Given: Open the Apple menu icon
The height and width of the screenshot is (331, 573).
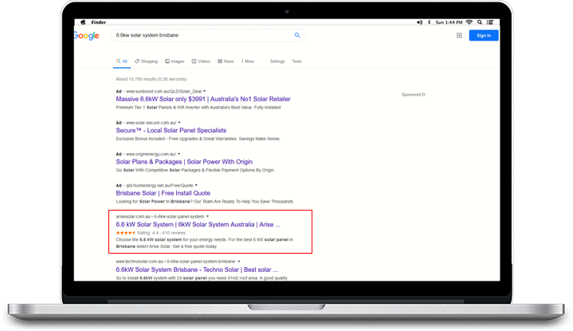Looking at the screenshot, I should (84, 22).
